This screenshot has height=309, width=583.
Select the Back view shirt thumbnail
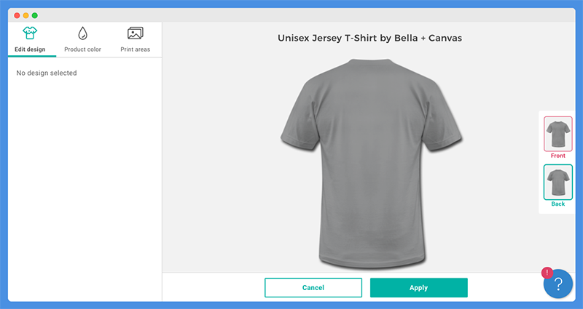tap(558, 182)
